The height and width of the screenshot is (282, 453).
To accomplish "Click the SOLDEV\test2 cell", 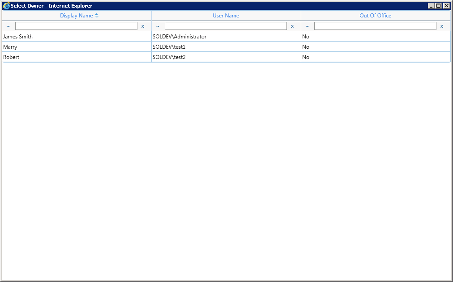I will click(226, 57).
